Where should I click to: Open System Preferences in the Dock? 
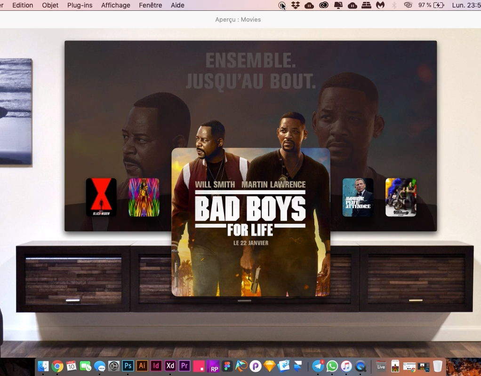tap(114, 366)
